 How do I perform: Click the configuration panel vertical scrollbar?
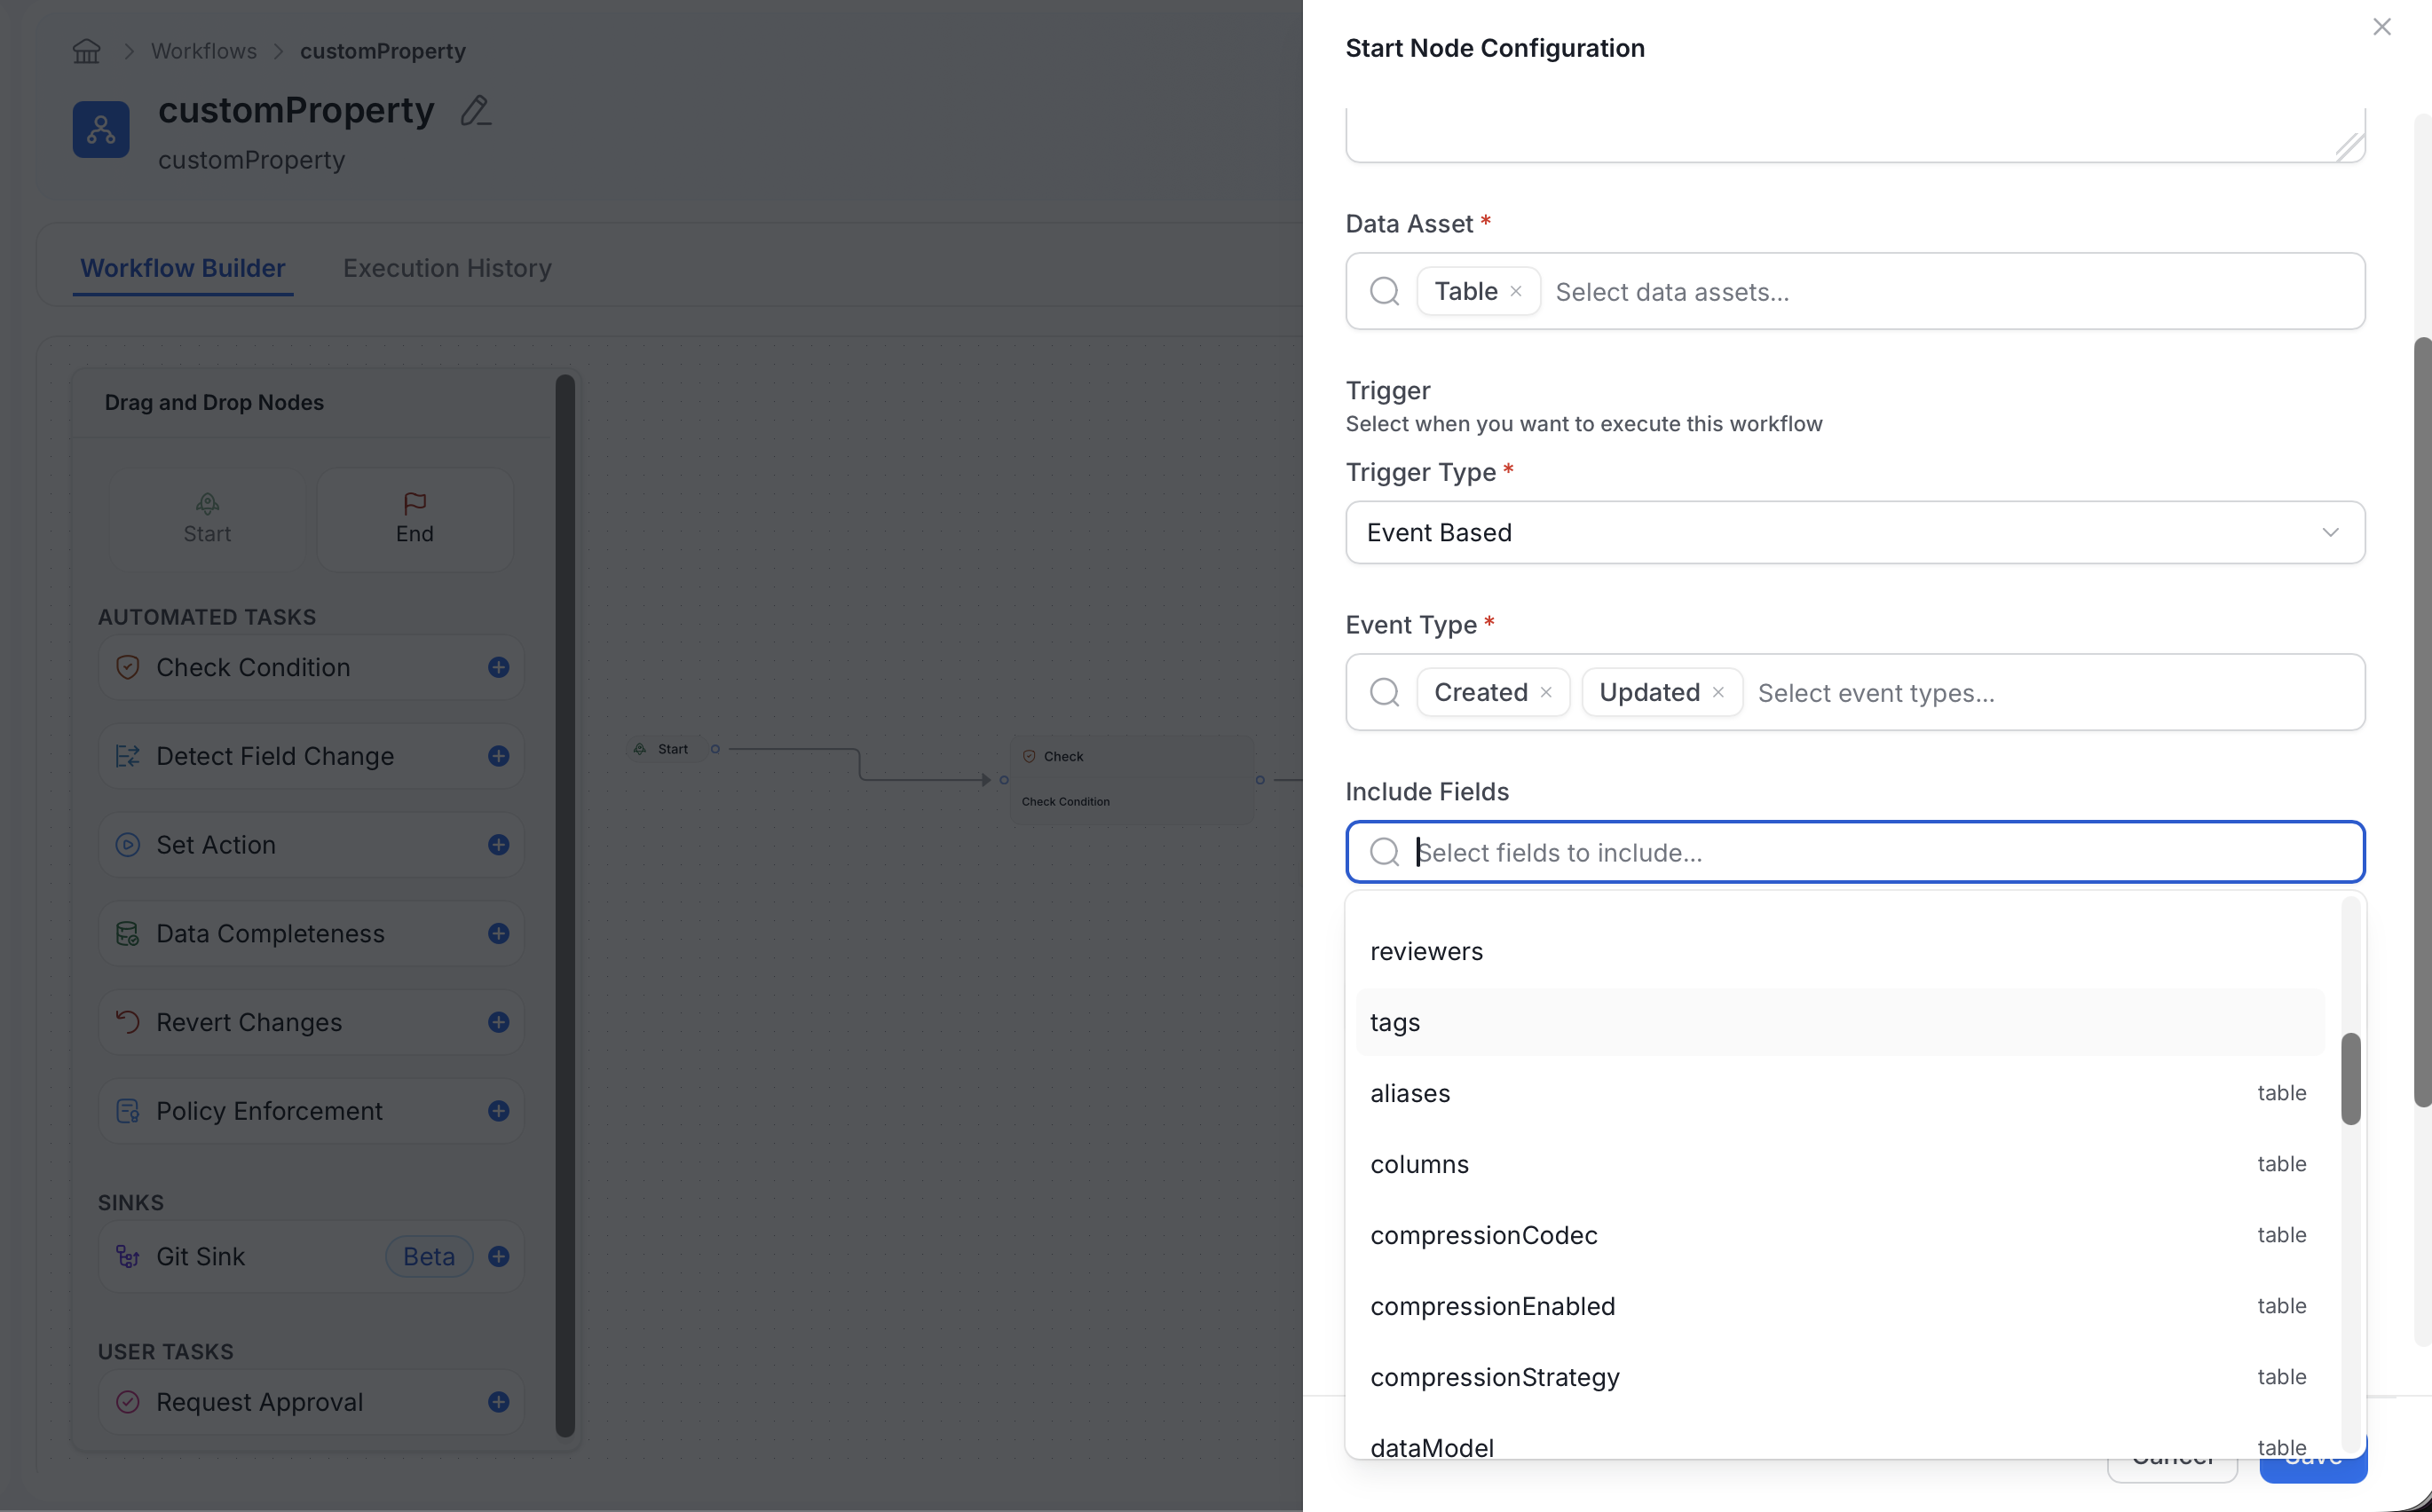[2422, 722]
